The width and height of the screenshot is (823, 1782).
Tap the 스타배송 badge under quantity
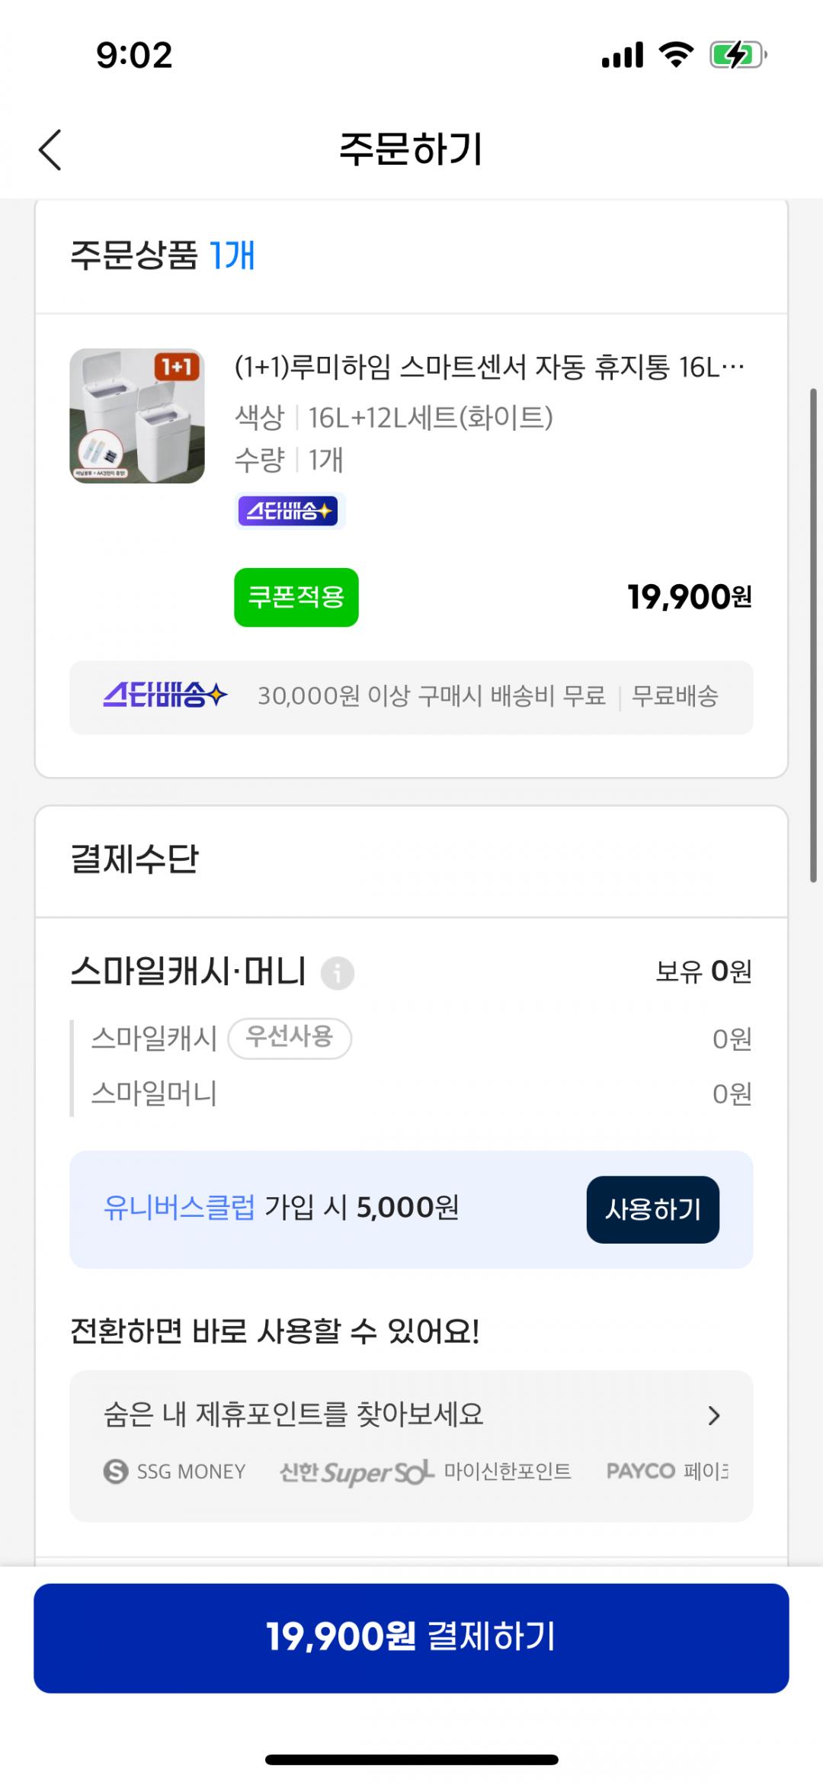[x=289, y=511]
